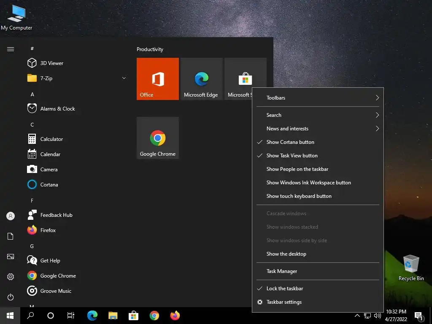
Task: Open Task Manager from context menu
Action: tap(318, 271)
